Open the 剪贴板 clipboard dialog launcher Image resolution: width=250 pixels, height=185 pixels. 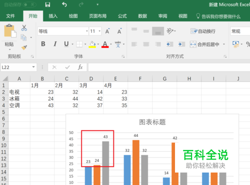(32, 57)
